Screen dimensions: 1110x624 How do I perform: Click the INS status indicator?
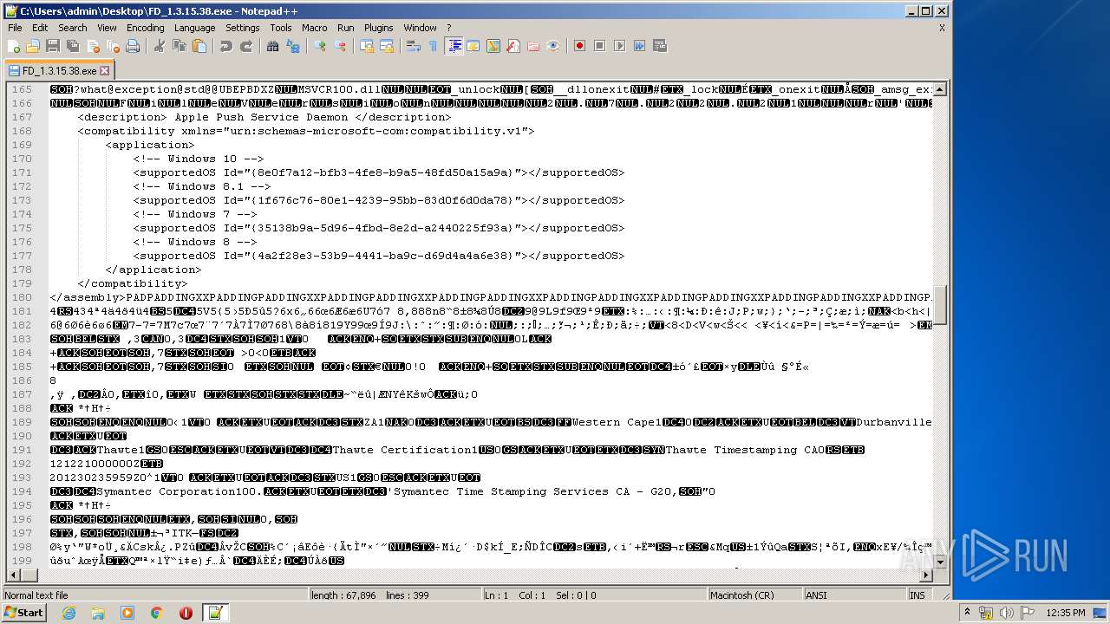point(917,595)
